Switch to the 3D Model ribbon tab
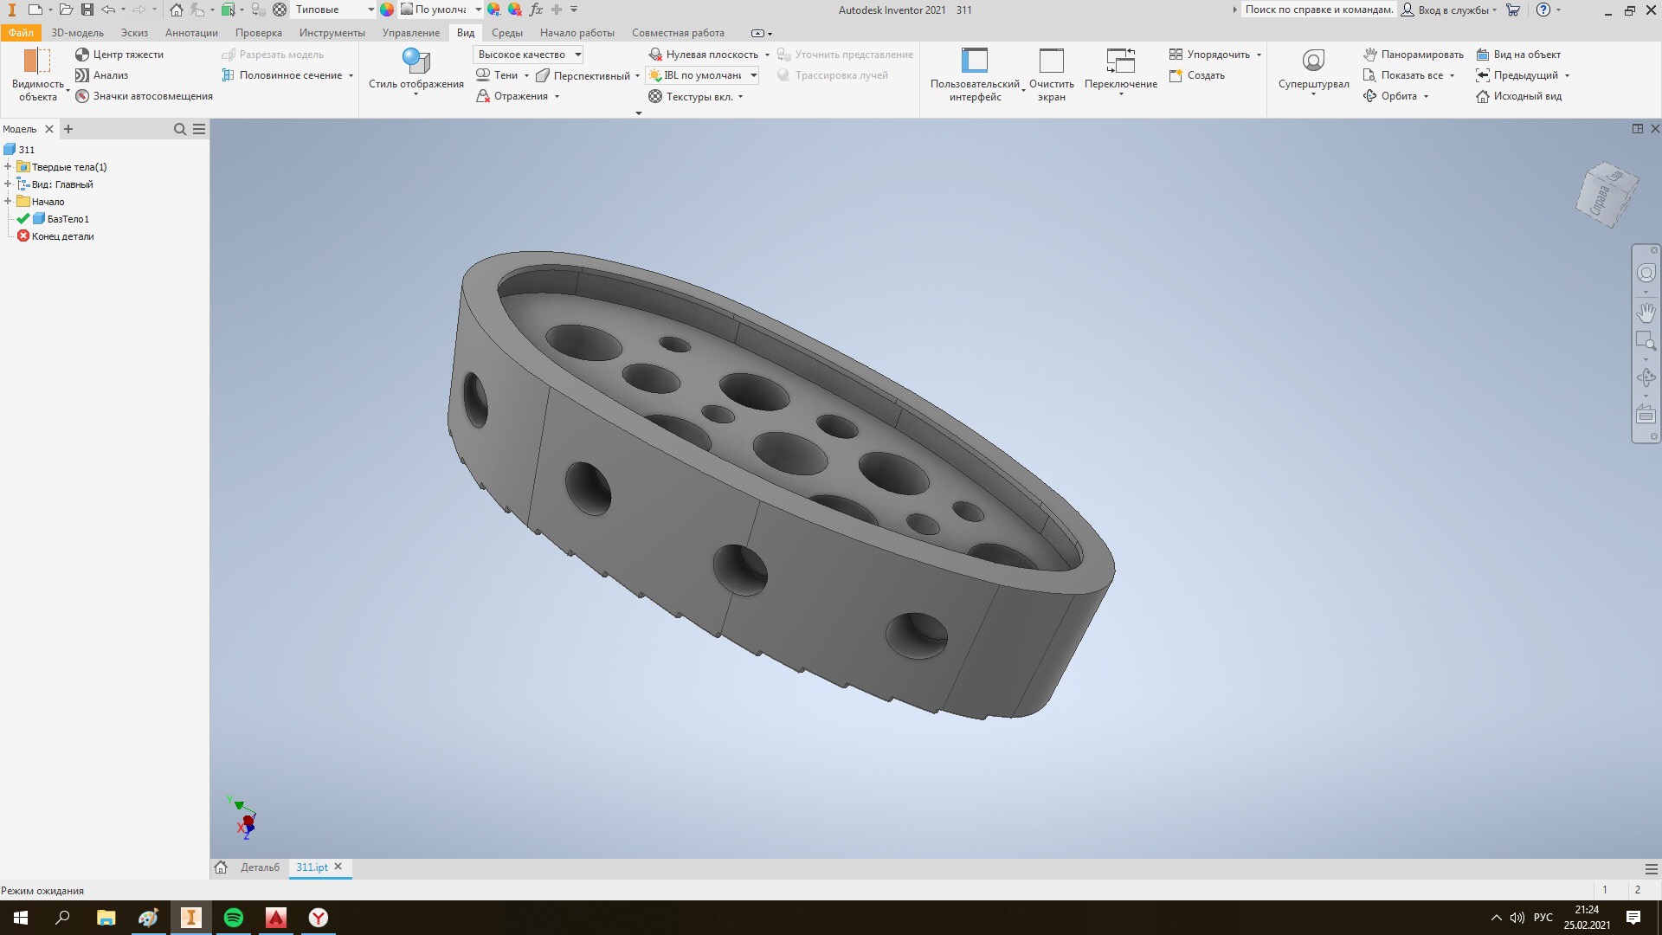Image resolution: width=1662 pixels, height=935 pixels. [x=77, y=33]
